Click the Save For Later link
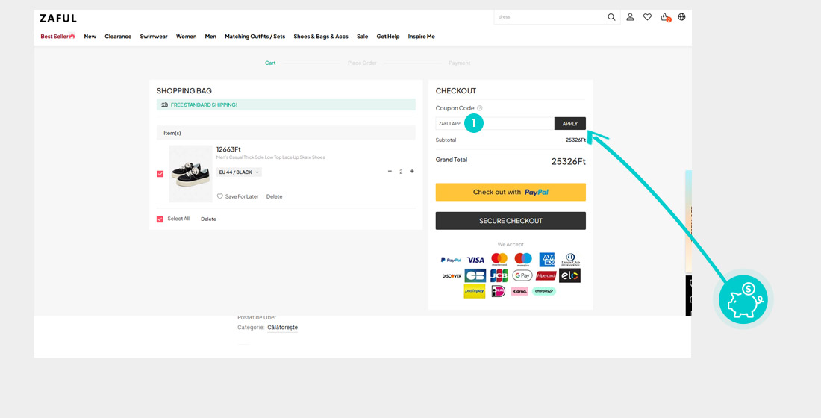The image size is (821, 418). (242, 196)
